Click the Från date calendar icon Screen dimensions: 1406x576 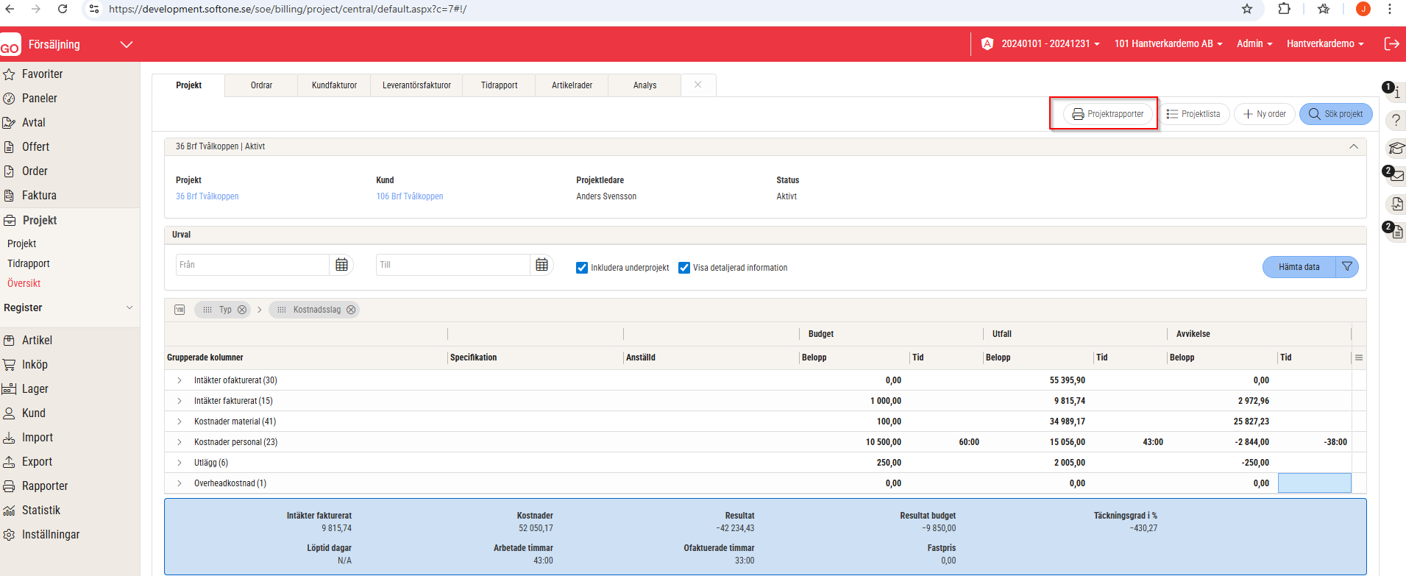coord(341,265)
